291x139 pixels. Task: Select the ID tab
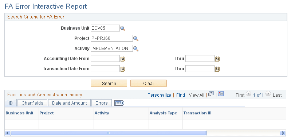coord(11,103)
